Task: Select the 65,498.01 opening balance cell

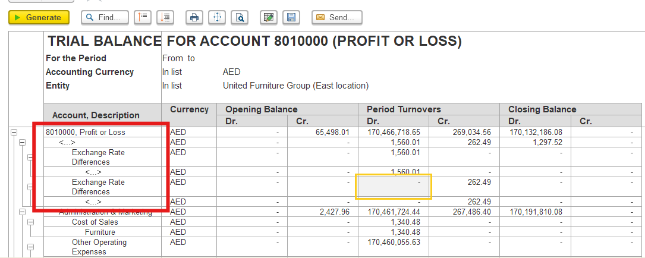Action: tap(323, 133)
